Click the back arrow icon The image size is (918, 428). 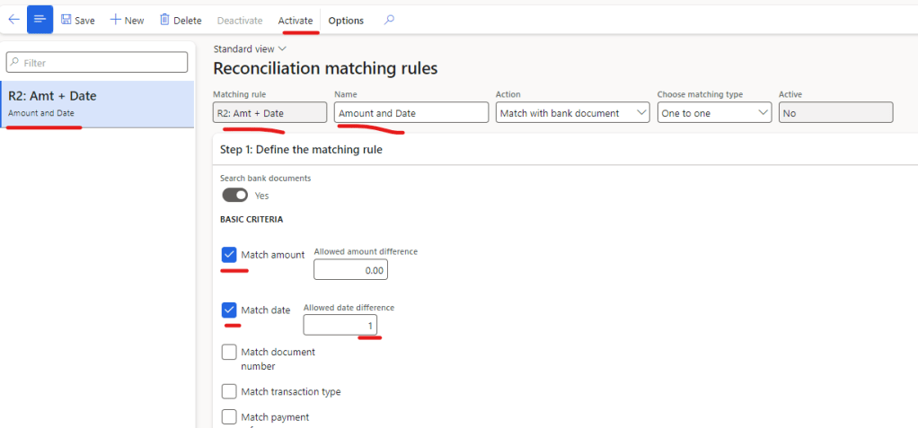(x=13, y=20)
